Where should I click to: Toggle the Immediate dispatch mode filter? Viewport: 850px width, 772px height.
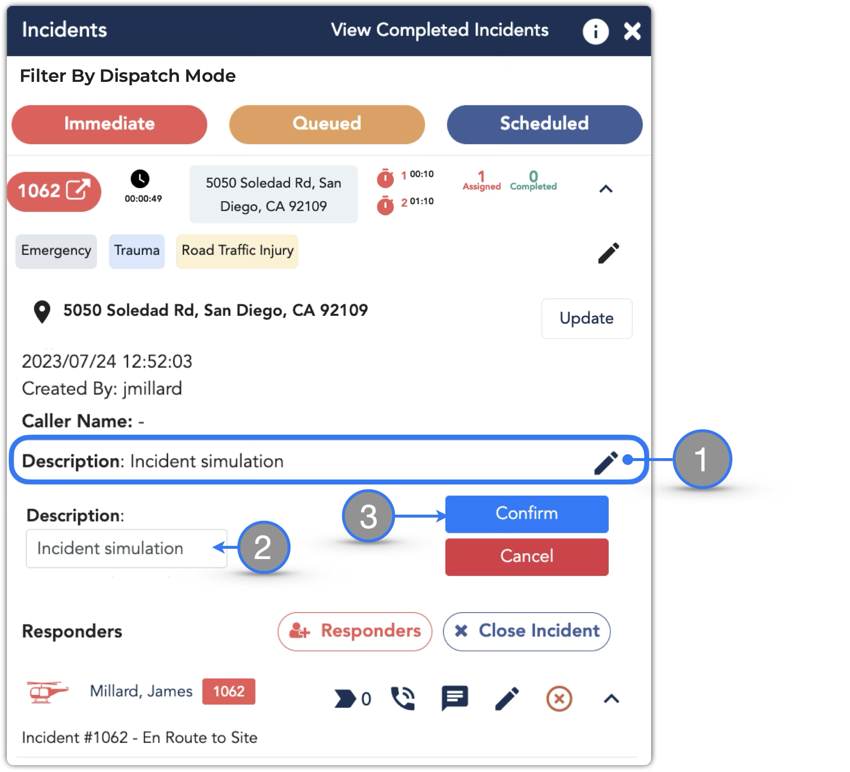click(109, 124)
